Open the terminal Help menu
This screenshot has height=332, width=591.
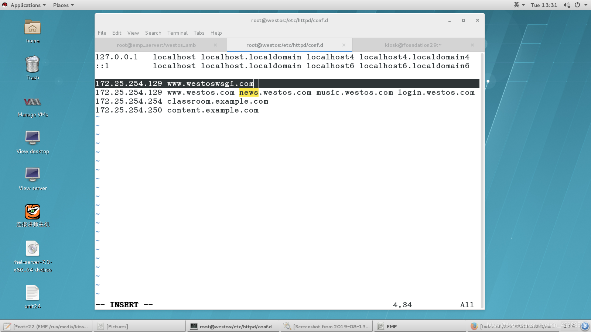pyautogui.click(x=216, y=33)
